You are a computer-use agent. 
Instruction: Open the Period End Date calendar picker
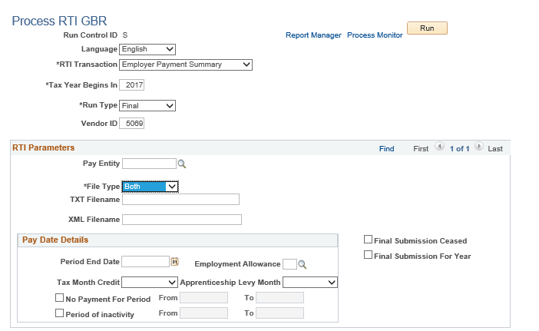[x=174, y=262]
